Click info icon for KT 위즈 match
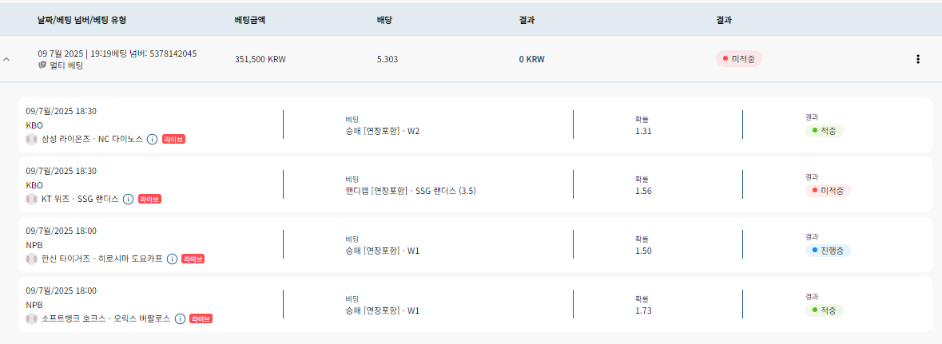The width and height of the screenshot is (942, 344). coord(128,200)
